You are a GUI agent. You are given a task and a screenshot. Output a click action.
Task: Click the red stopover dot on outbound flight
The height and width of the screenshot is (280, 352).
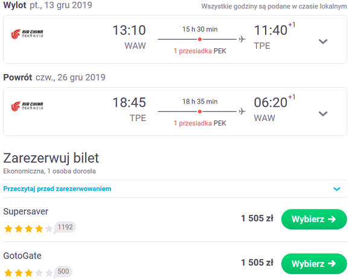(200, 39)
